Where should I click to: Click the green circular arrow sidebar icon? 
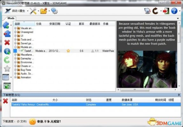click(7, 60)
